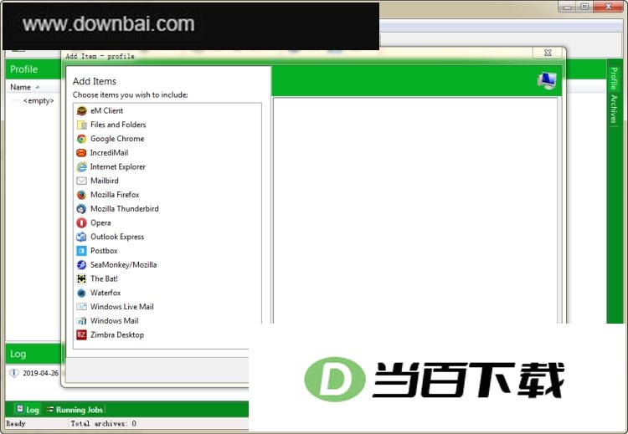Click the Waterfox icon
This screenshot has height=434, width=628.
[82, 293]
